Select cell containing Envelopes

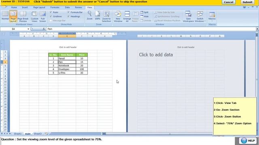(x=67, y=69)
